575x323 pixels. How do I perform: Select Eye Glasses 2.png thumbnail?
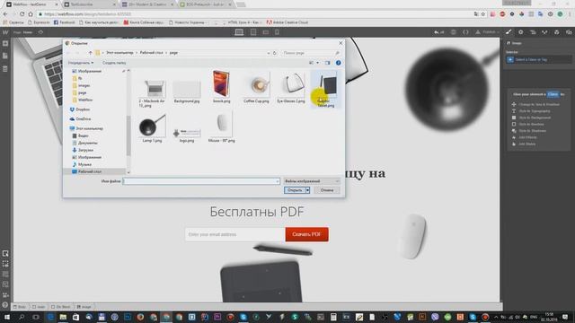[291, 88]
